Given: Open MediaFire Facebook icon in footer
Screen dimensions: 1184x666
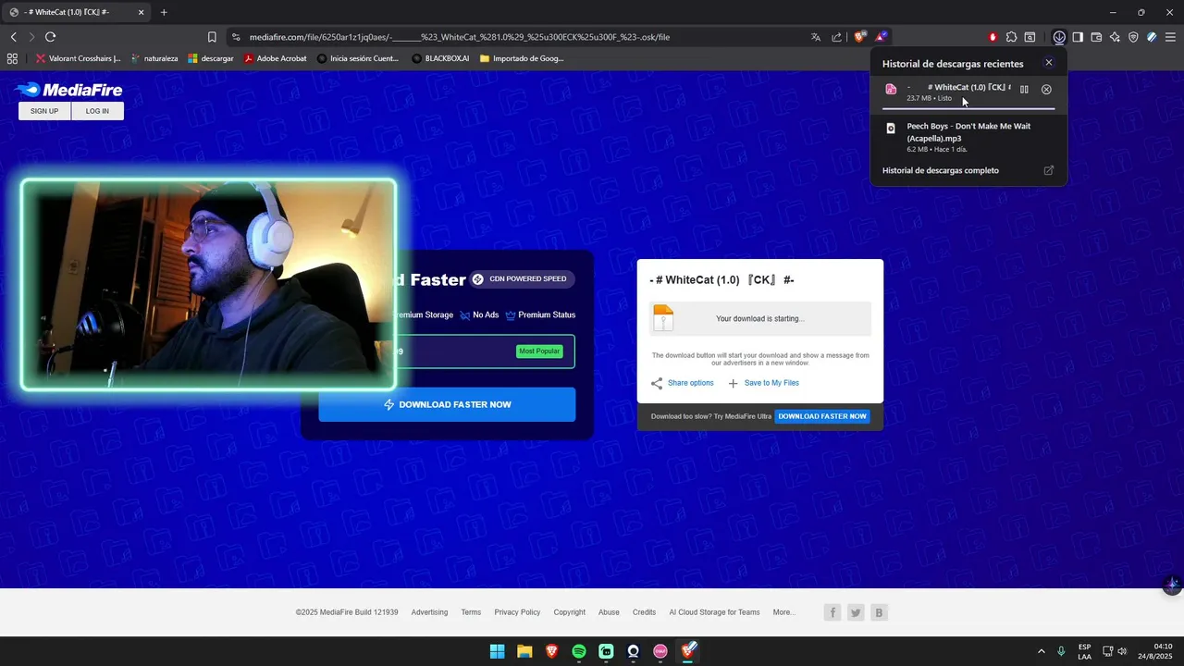Looking at the screenshot, I should point(832,612).
